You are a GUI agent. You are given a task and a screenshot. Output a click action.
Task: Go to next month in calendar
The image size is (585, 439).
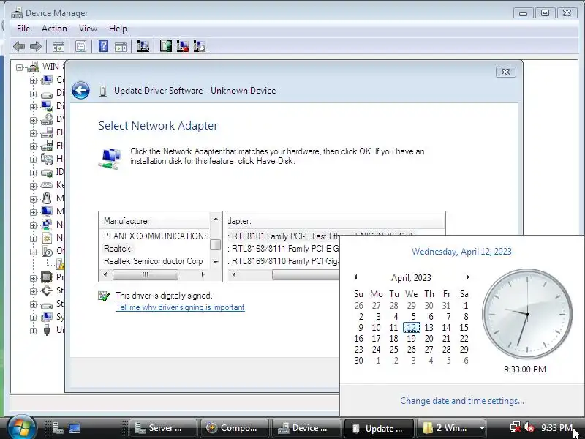click(x=467, y=277)
